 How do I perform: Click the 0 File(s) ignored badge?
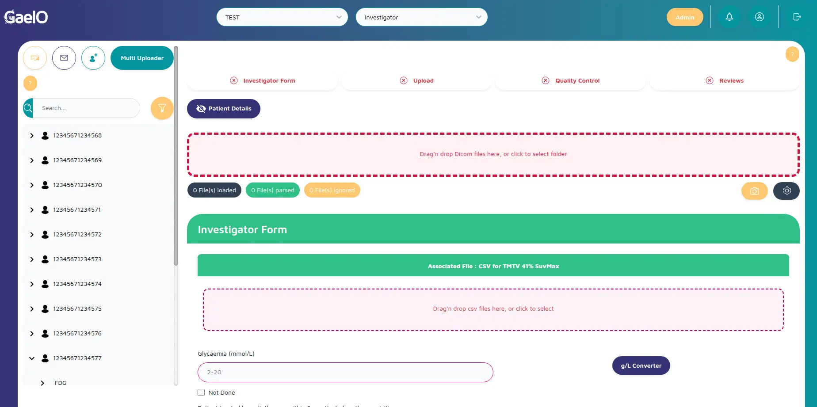pos(332,190)
